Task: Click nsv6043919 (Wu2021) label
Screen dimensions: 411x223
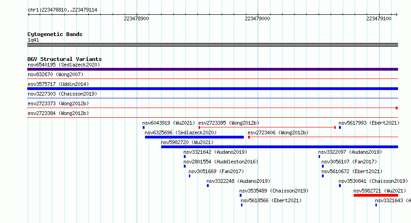Action: point(169,123)
